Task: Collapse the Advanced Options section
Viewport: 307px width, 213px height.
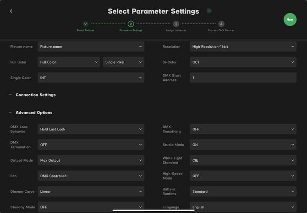Action: coord(31,113)
